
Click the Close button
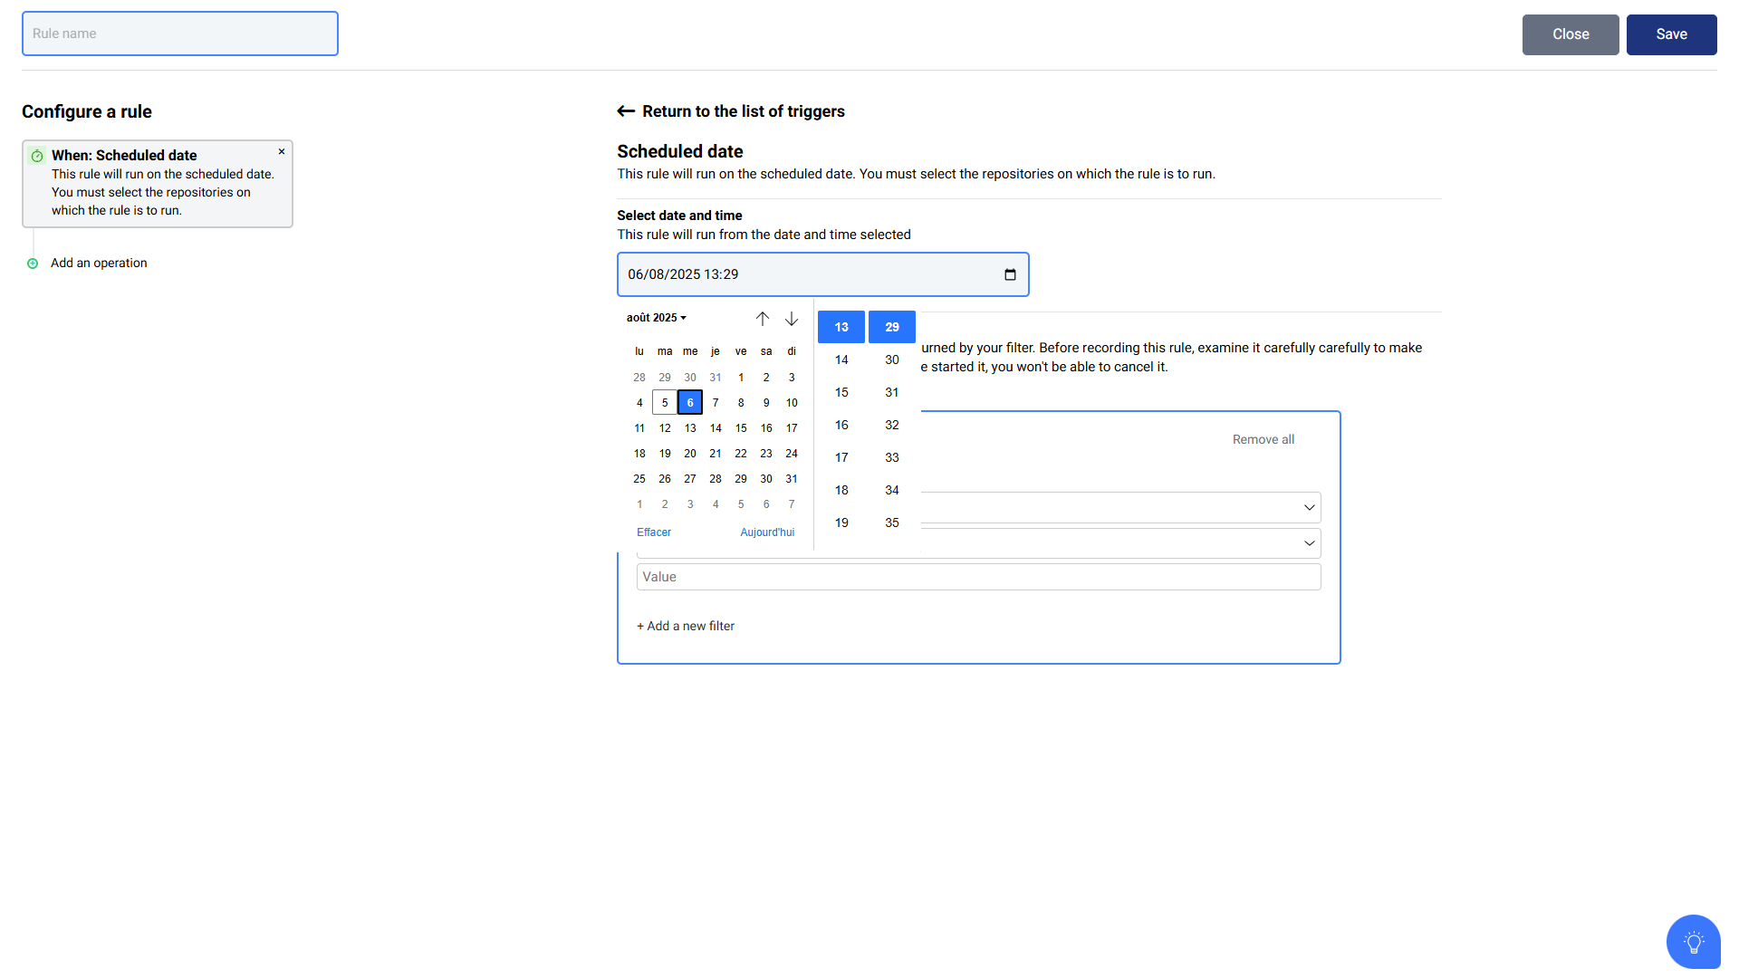coord(1571,34)
